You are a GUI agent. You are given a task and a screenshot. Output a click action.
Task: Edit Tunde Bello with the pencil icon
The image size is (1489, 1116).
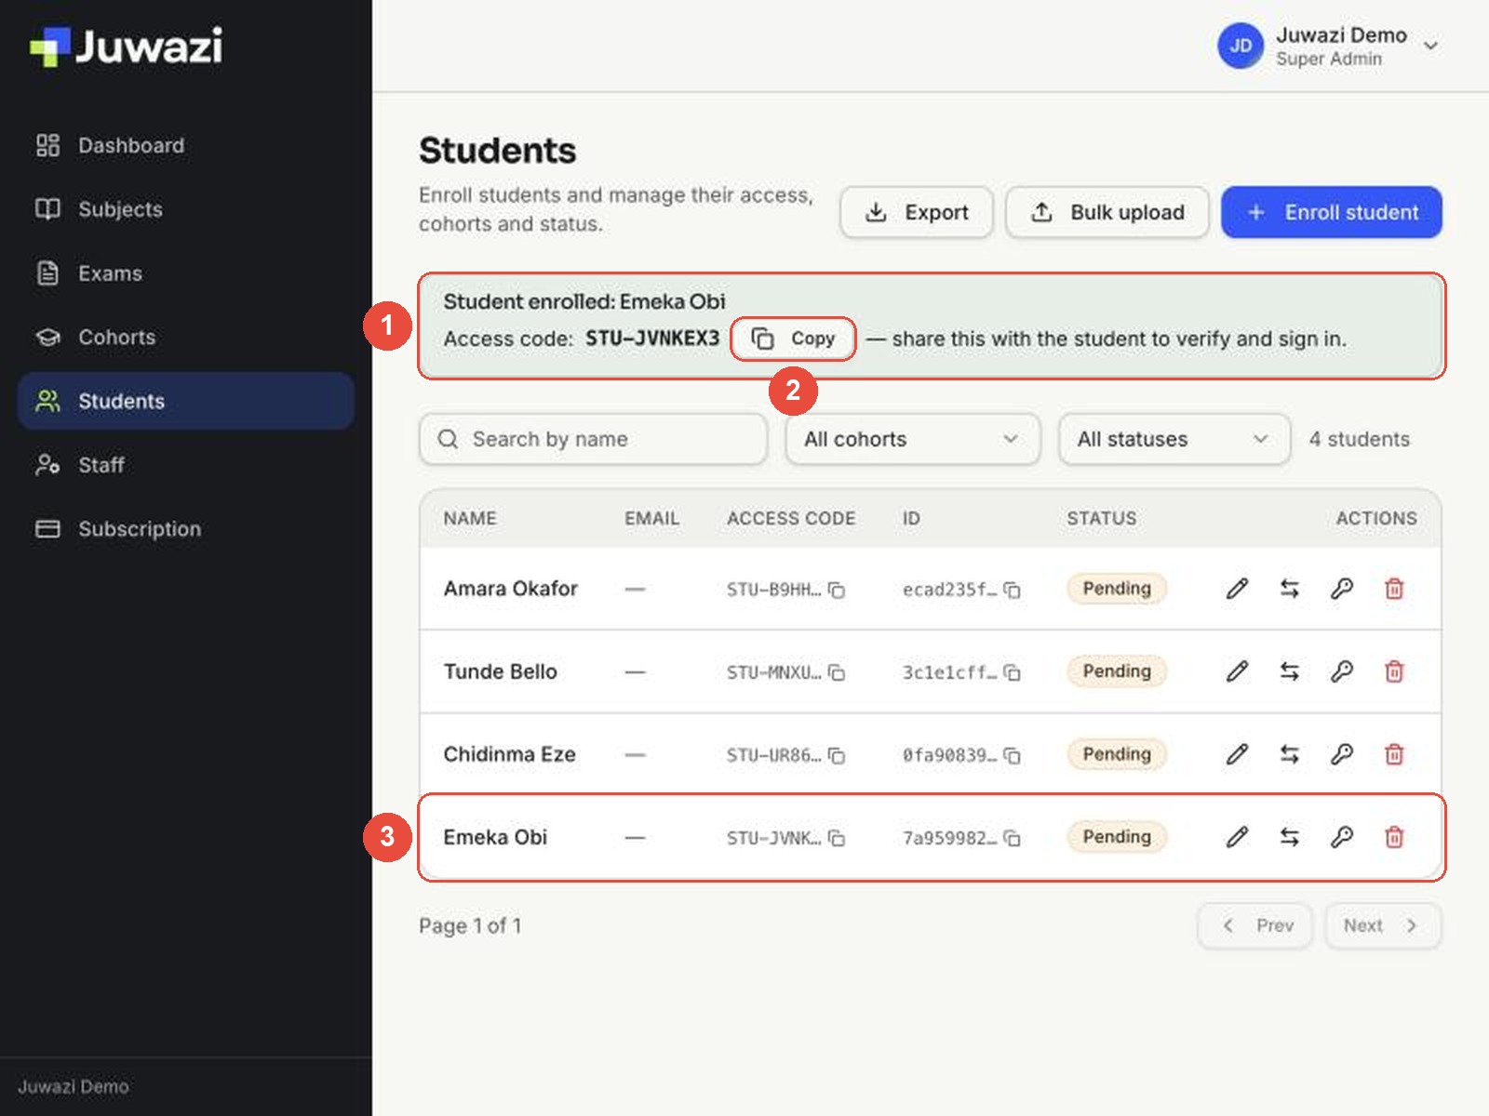(x=1237, y=671)
